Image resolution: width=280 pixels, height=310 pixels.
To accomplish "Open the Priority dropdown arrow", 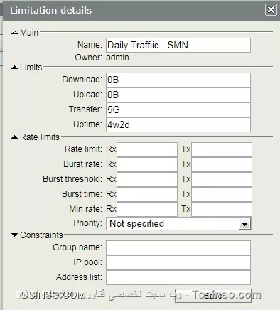I will (244, 224).
